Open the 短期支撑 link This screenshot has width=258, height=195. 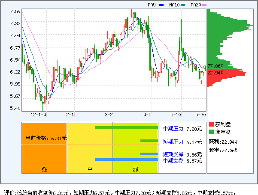(x=173, y=154)
